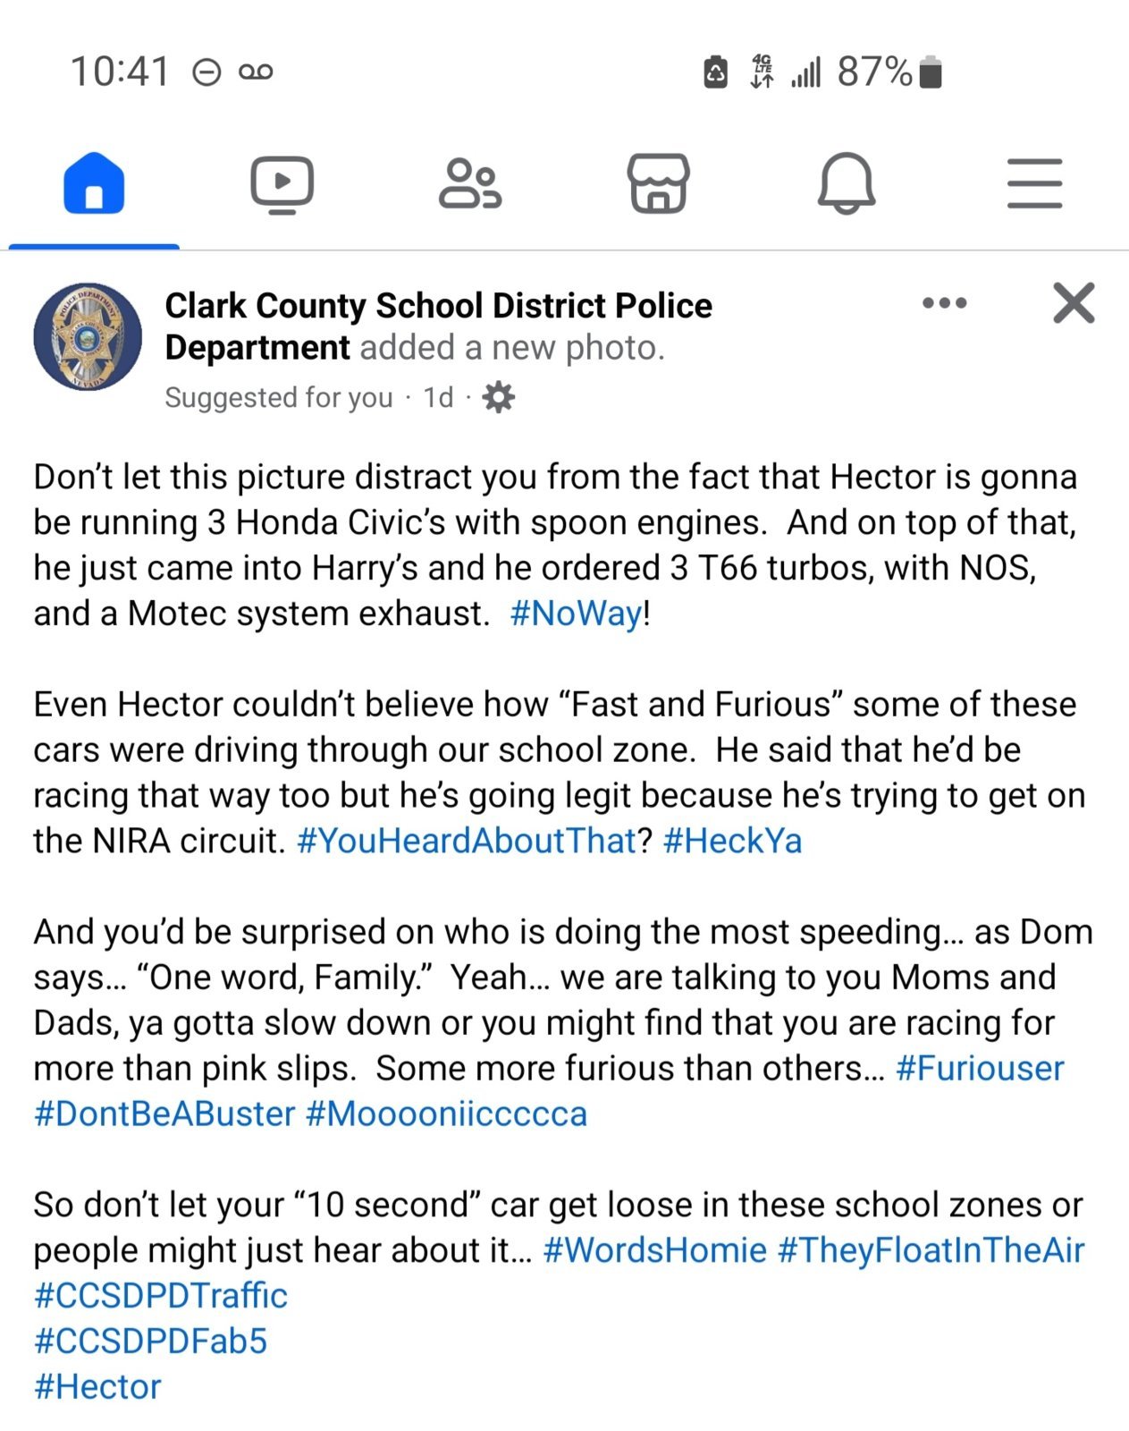Tap the #NoWay hashtag
Viewport: 1129px width, 1431px height.
pos(576,614)
